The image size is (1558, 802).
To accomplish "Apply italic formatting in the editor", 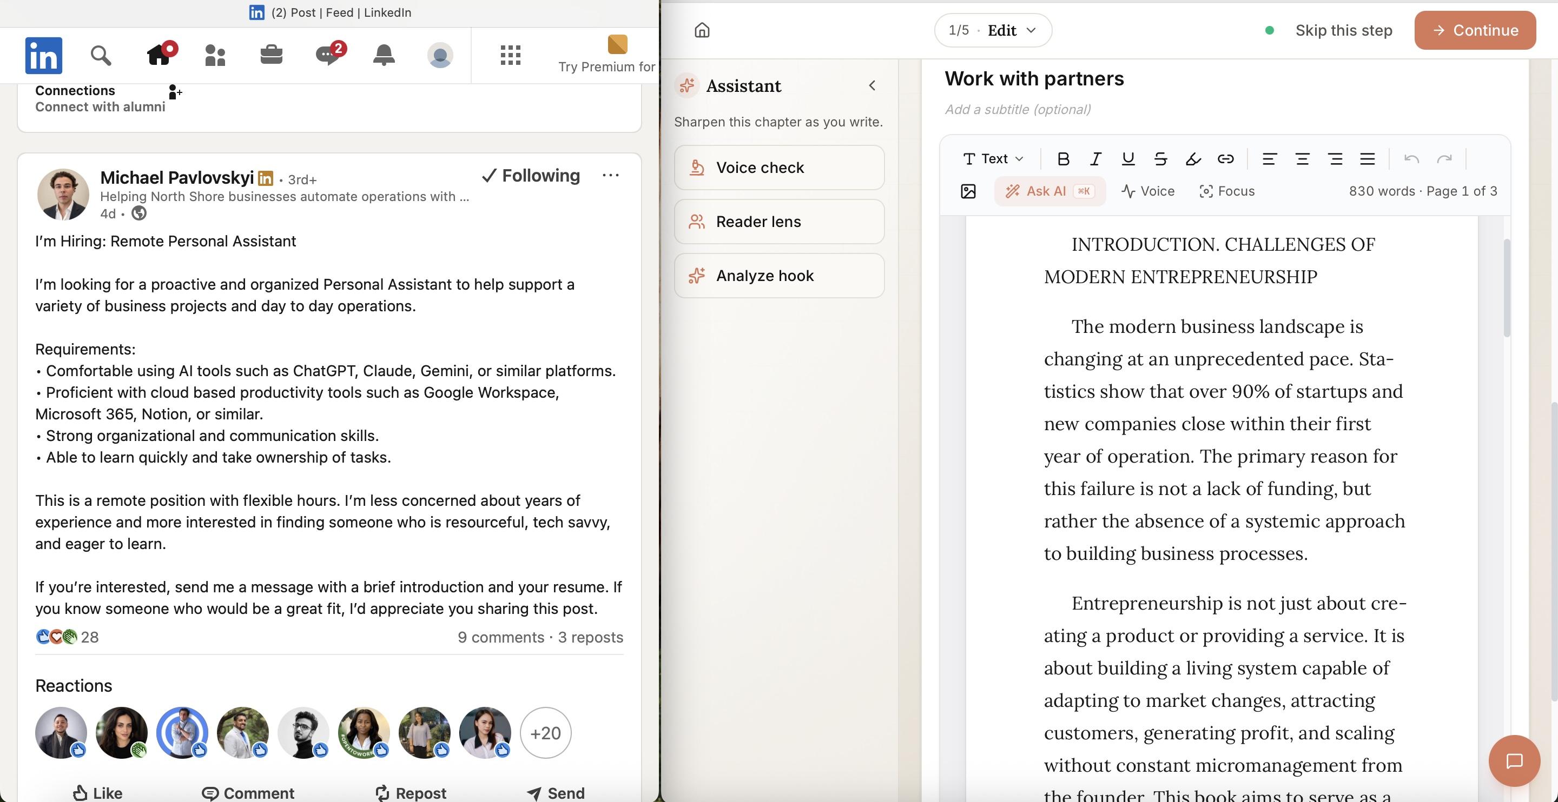I will pyautogui.click(x=1095, y=158).
